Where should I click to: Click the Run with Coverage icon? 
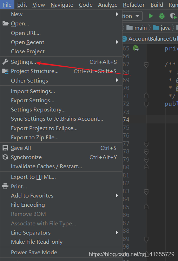pyautogui.click(x=173, y=16)
